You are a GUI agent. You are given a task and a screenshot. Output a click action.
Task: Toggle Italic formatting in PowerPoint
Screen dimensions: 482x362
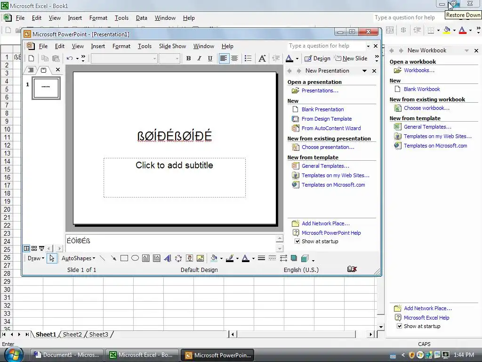coord(199,58)
